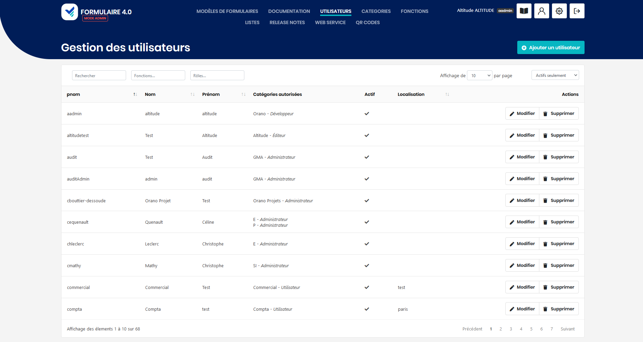Open the rows per page dropdown

point(479,75)
